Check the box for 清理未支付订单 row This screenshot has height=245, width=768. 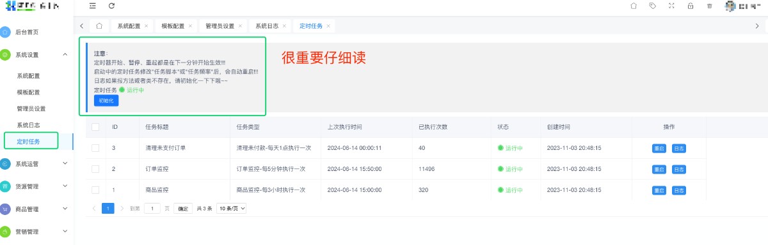[x=95, y=148]
